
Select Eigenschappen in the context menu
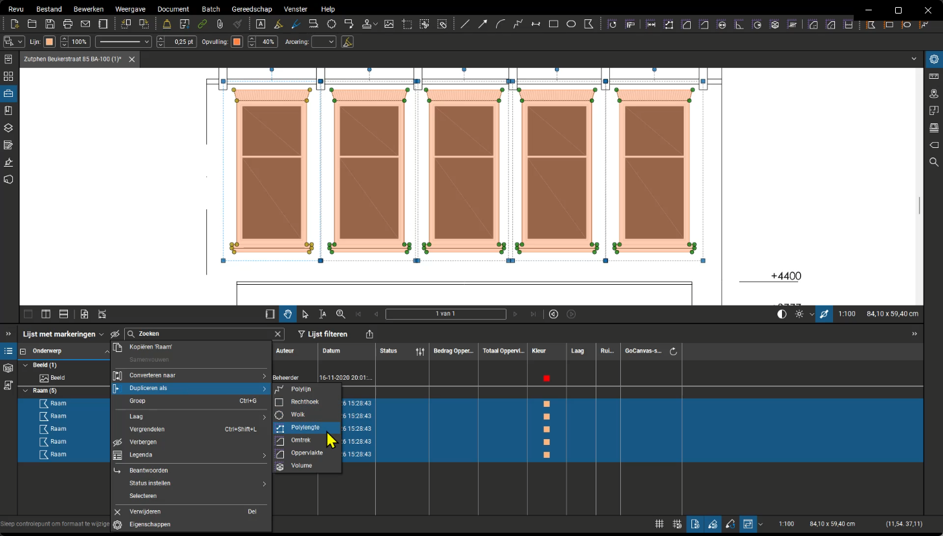190,524
